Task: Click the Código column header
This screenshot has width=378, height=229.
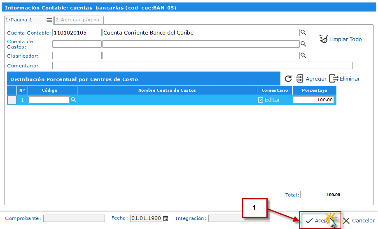Action: (x=50, y=90)
